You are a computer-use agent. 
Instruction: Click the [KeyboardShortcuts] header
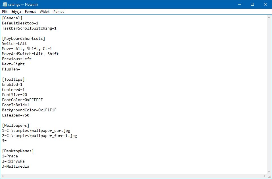[x=23, y=39]
